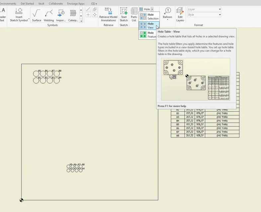Switch to the Envisage Apps tab

coord(76,4)
